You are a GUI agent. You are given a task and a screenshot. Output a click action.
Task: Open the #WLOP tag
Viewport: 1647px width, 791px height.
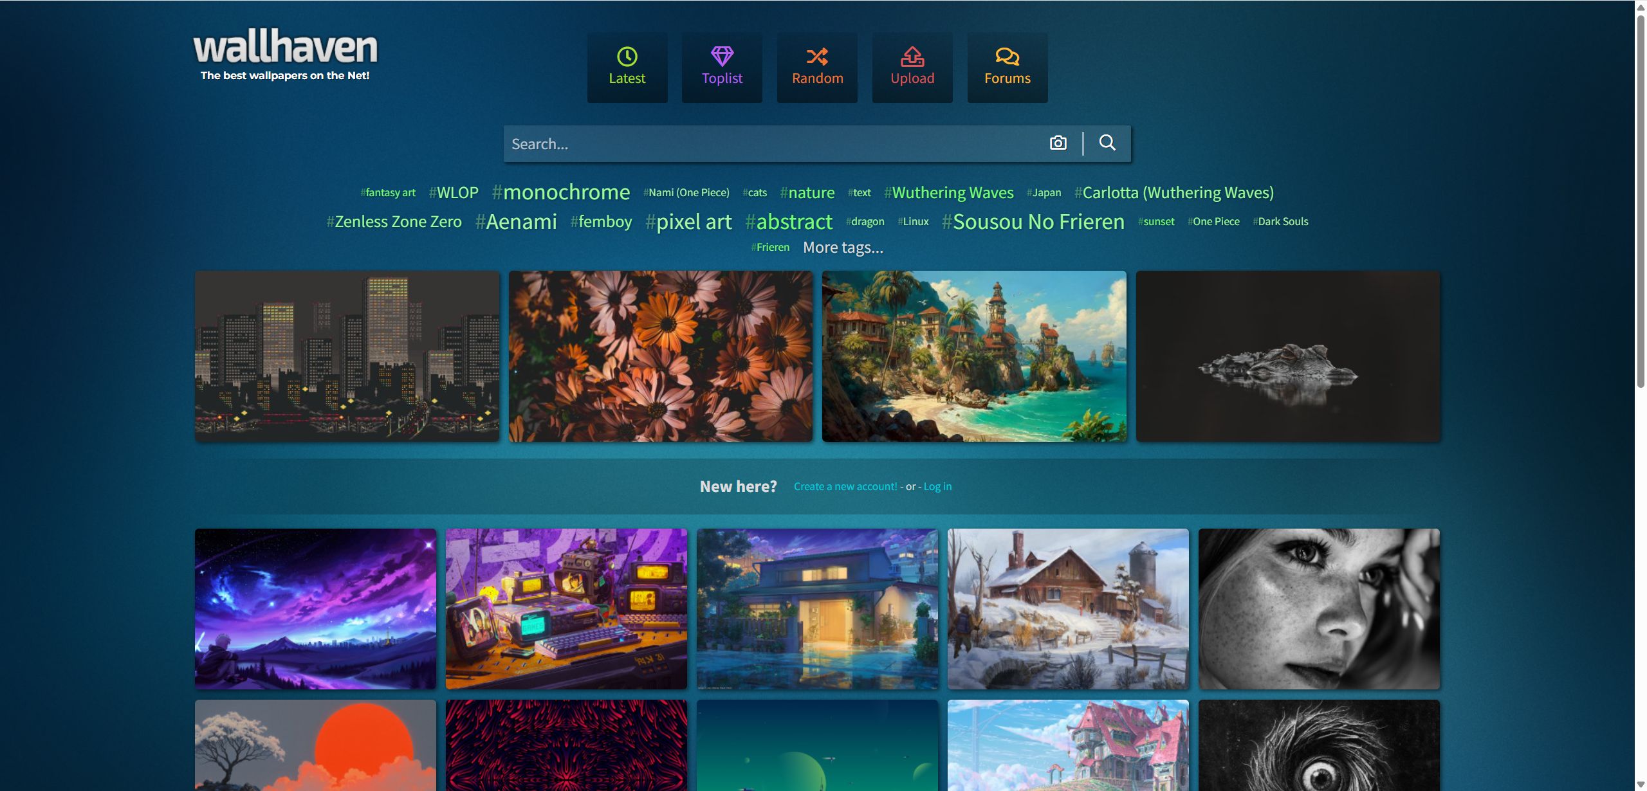pos(454,192)
